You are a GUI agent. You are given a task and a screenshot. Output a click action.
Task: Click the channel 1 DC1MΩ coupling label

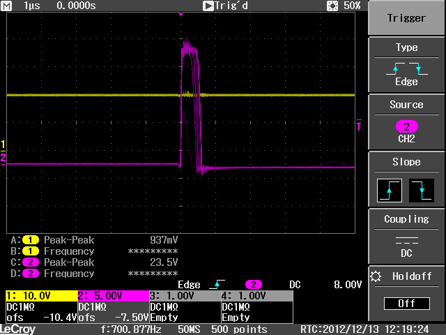click(20, 307)
